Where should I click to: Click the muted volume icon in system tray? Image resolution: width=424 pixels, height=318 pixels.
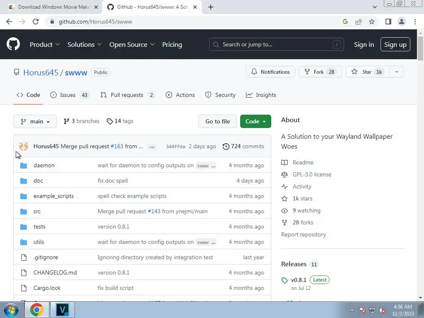(x=382, y=311)
